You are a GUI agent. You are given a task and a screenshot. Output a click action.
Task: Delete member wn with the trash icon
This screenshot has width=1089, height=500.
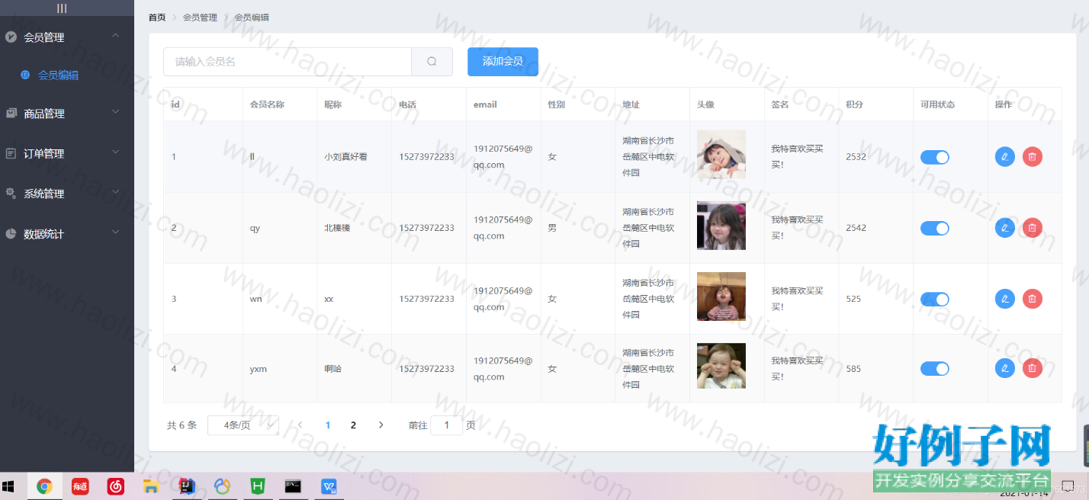point(1033,299)
